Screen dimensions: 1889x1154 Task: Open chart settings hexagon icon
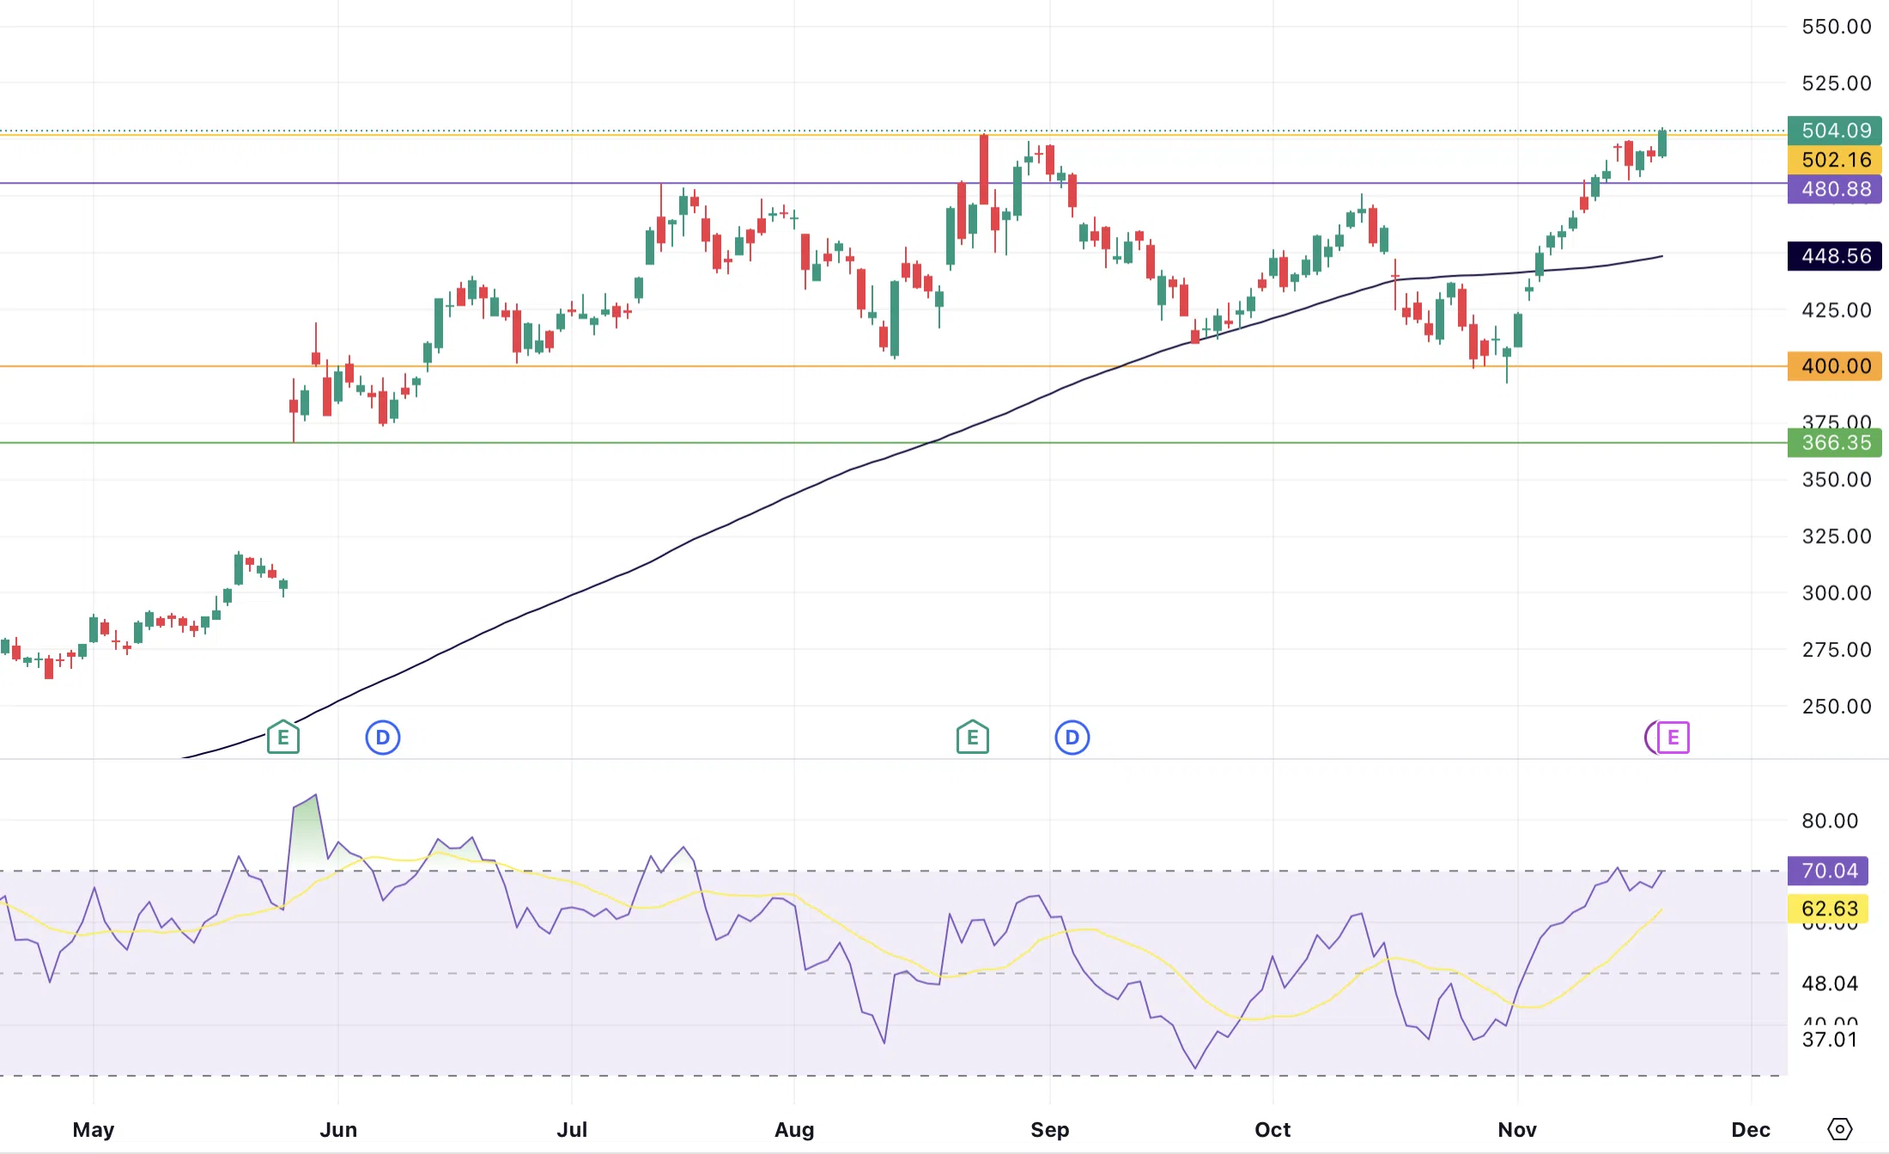[x=1839, y=1128]
